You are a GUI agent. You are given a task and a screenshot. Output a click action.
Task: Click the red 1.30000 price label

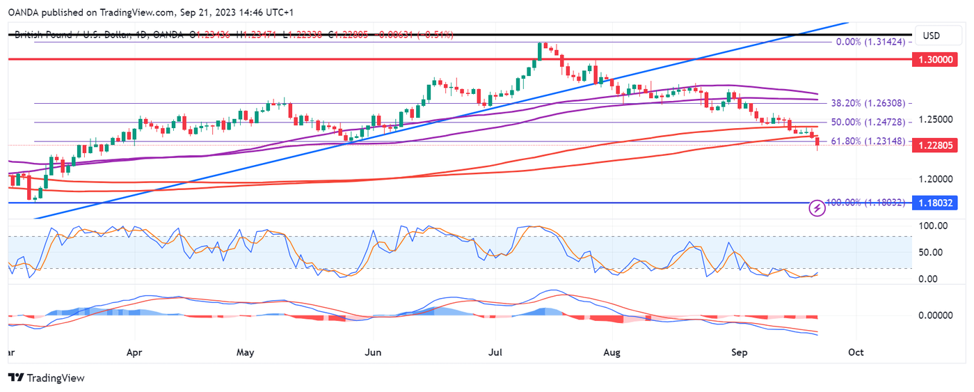pyautogui.click(x=936, y=61)
